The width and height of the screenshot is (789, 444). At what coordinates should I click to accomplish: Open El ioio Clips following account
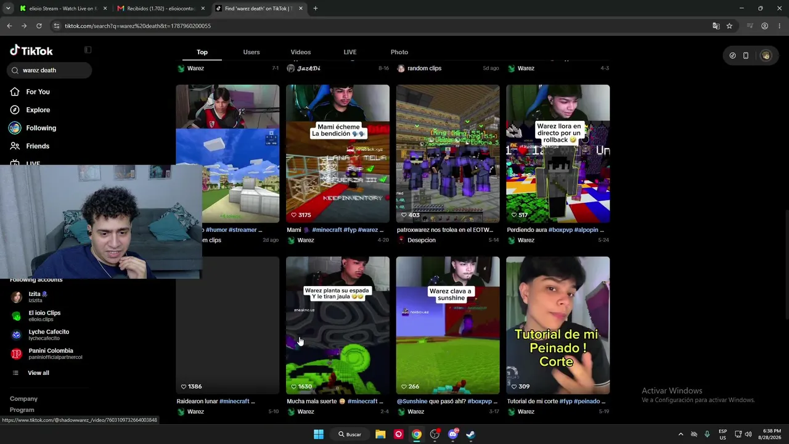coord(44,316)
